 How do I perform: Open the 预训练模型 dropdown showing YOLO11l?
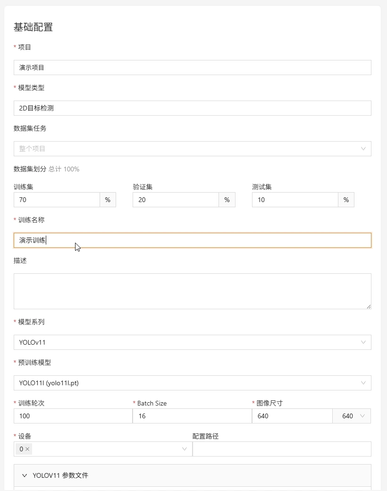[192, 383]
